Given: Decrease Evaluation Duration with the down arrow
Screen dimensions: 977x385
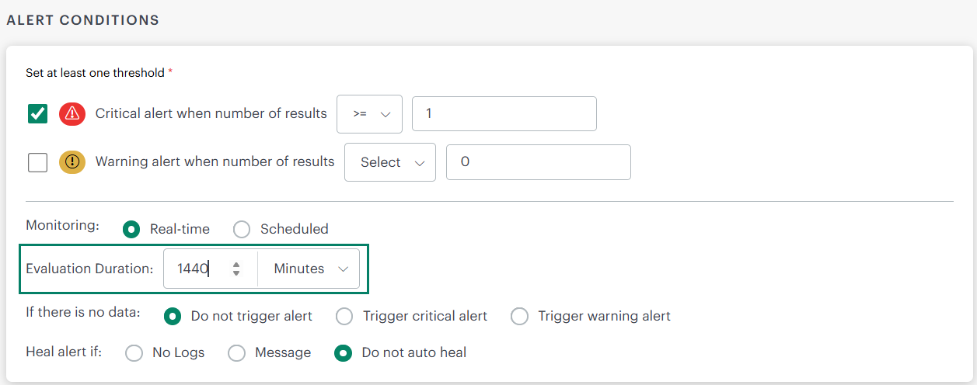Looking at the screenshot, I should click(x=236, y=273).
